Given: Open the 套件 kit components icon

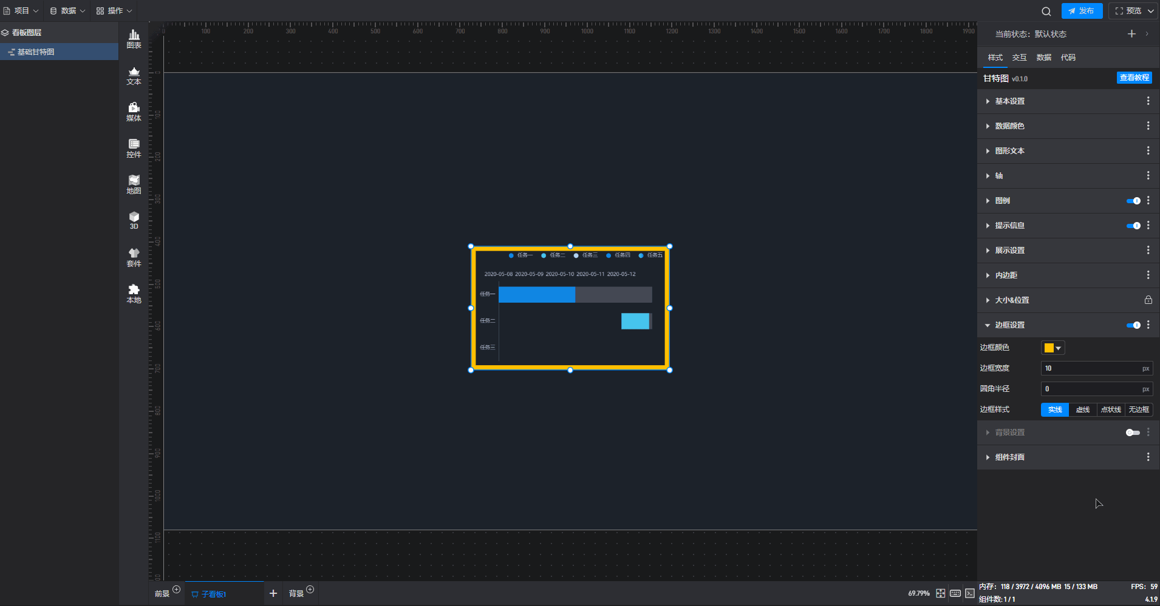Looking at the screenshot, I should pyautogui.click(x=134, y=257).
